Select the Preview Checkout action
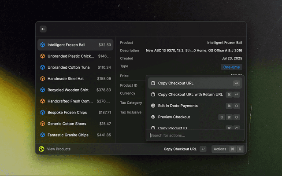The width and height of the screenshot is (282, 176). pos(174,117)
